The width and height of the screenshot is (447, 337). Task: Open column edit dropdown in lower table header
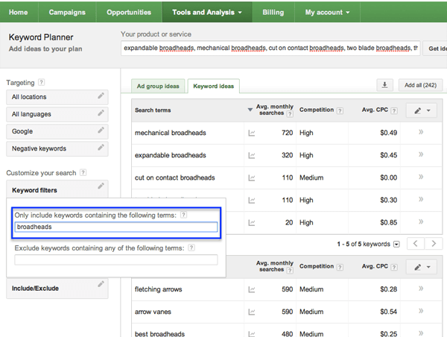(x=422, y=268)
